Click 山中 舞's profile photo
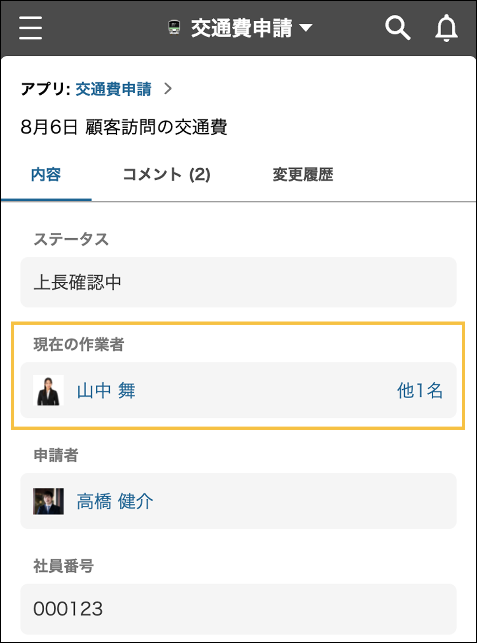The image size is (477, 643). tap(48, 390)
